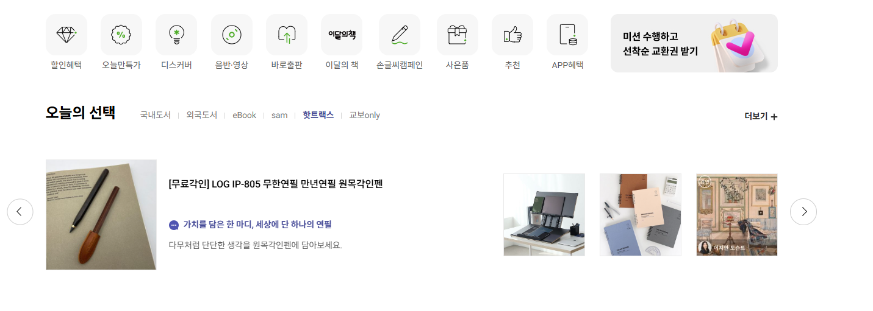The height and width of the screenshot is (311, 873).
Task: Open the 사은품 gift box icon
Action: [x=458, y=35]
